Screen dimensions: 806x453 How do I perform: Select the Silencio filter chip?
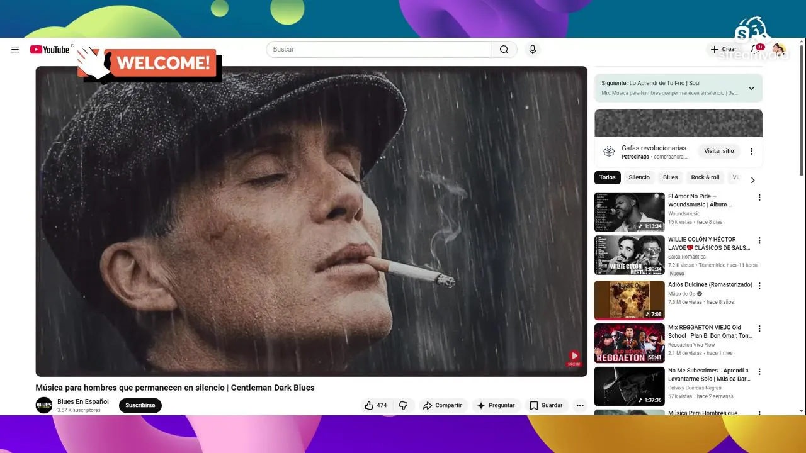(x=639, y=177)
